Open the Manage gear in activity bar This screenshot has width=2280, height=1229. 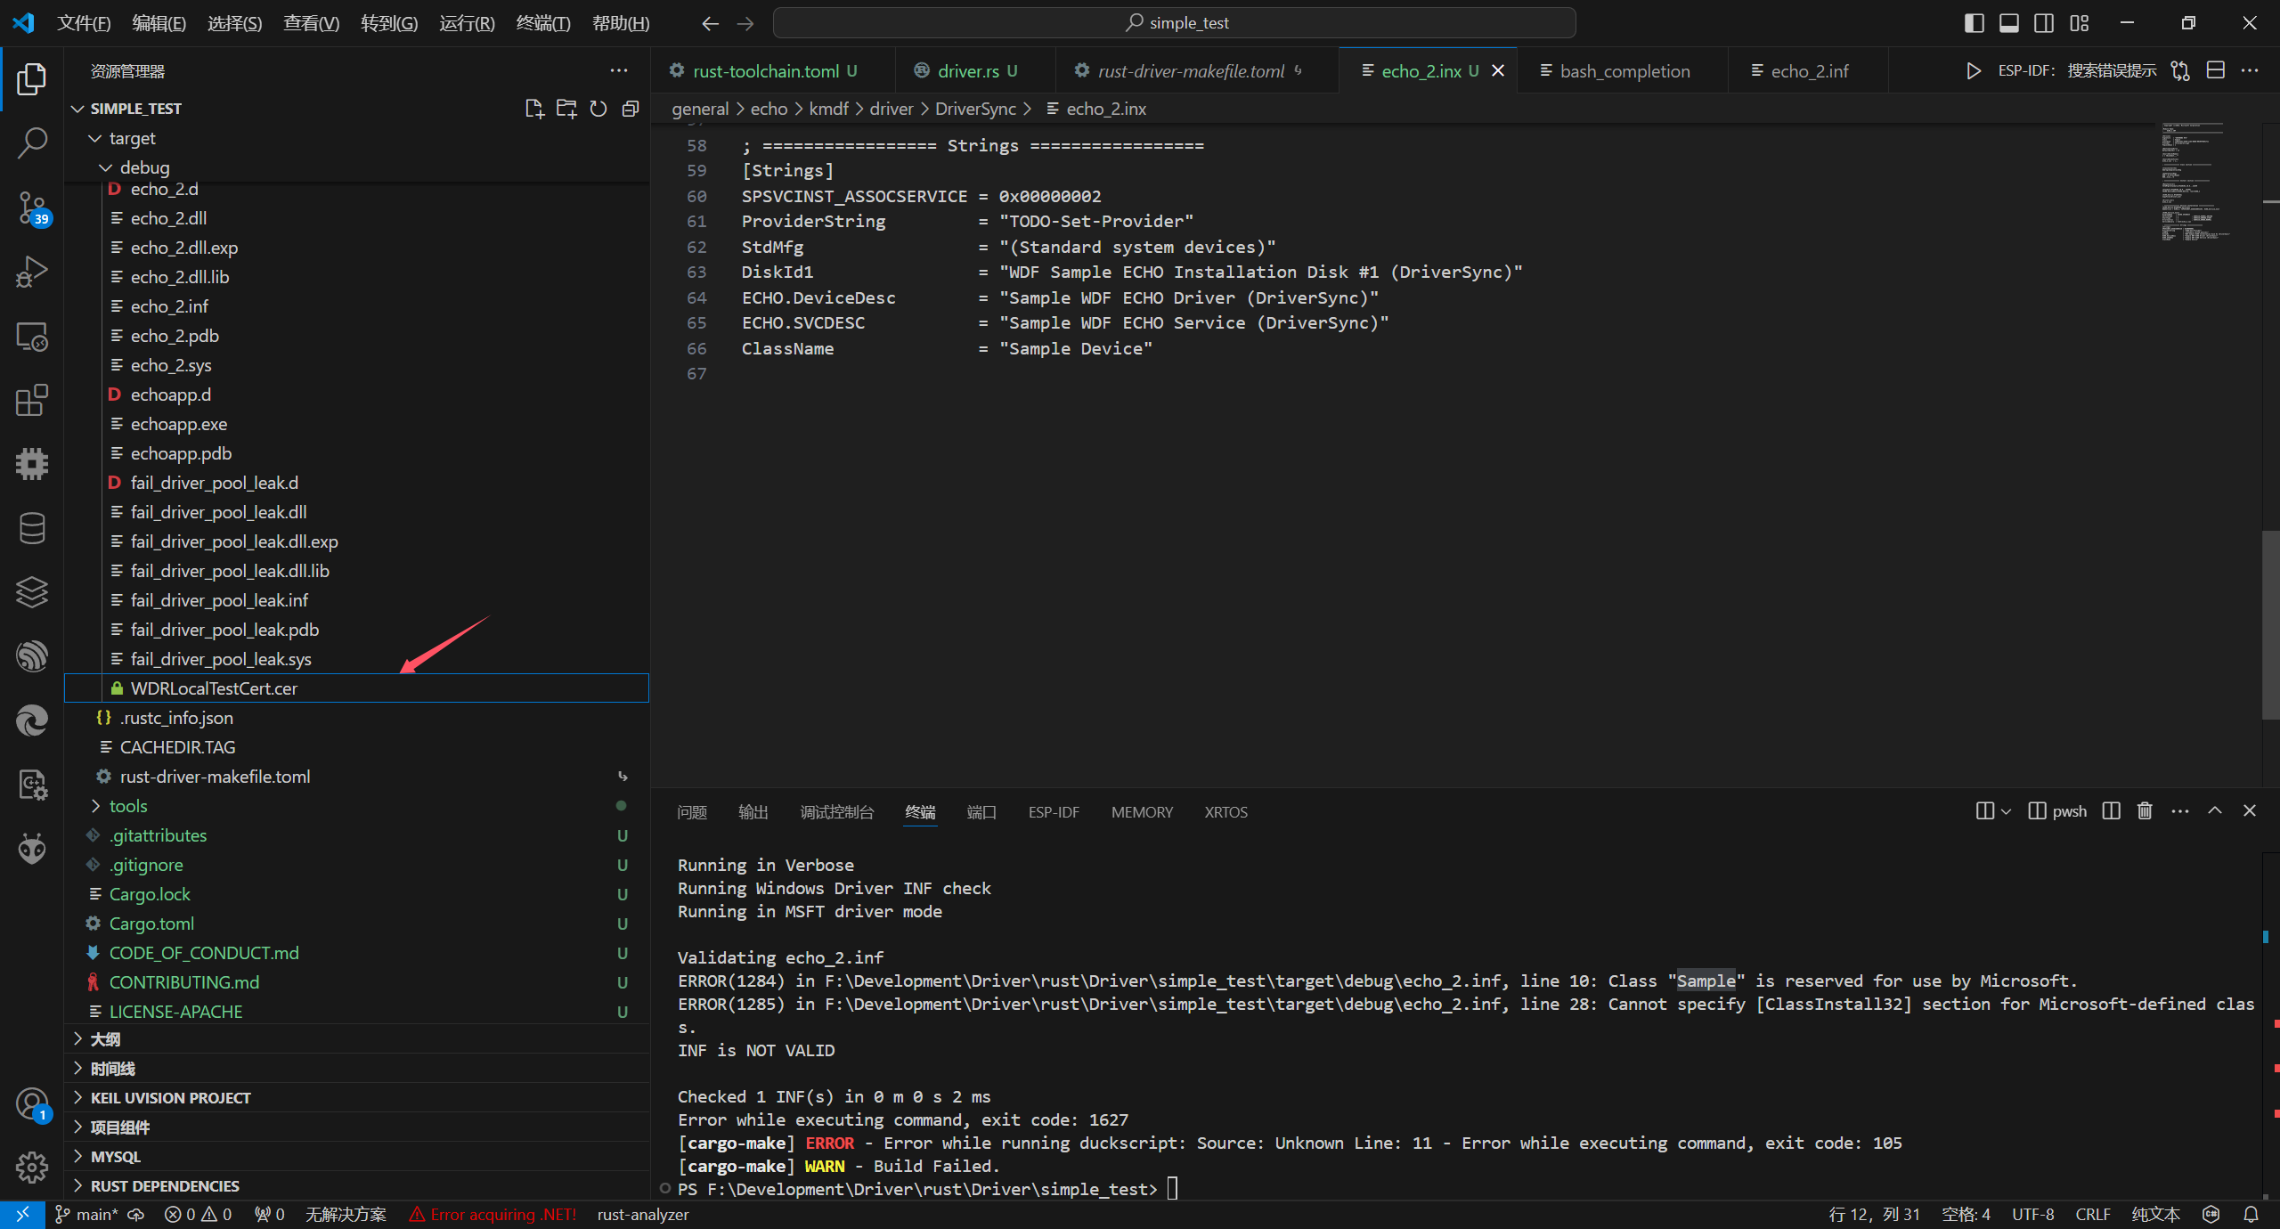click(x=32, y=1167)
